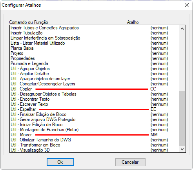Click the scrollbar up arrow
The height and width of the screenshot is (170, 193).
point(182,29)
